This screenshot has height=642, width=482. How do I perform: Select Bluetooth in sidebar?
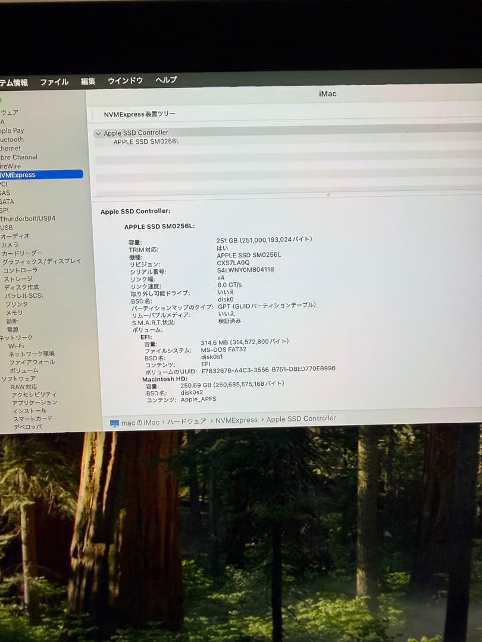coord(12,140)
